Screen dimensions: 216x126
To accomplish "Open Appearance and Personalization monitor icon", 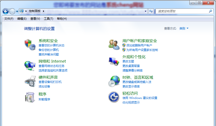I will click(x=114, y=61).
